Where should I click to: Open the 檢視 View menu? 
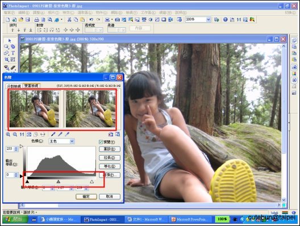click(132, 12)
